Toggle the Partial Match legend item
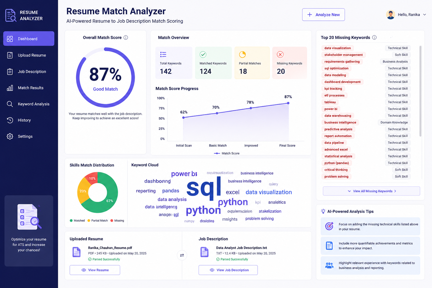432x288 pixels. point(98,220)
